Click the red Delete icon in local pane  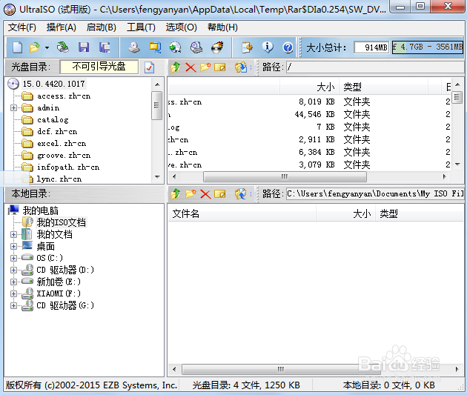click(x=205, y=194)
